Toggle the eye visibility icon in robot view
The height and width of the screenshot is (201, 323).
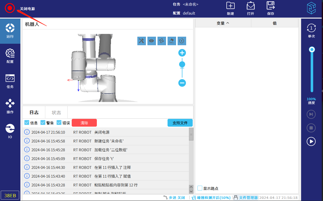coord(152,41)
